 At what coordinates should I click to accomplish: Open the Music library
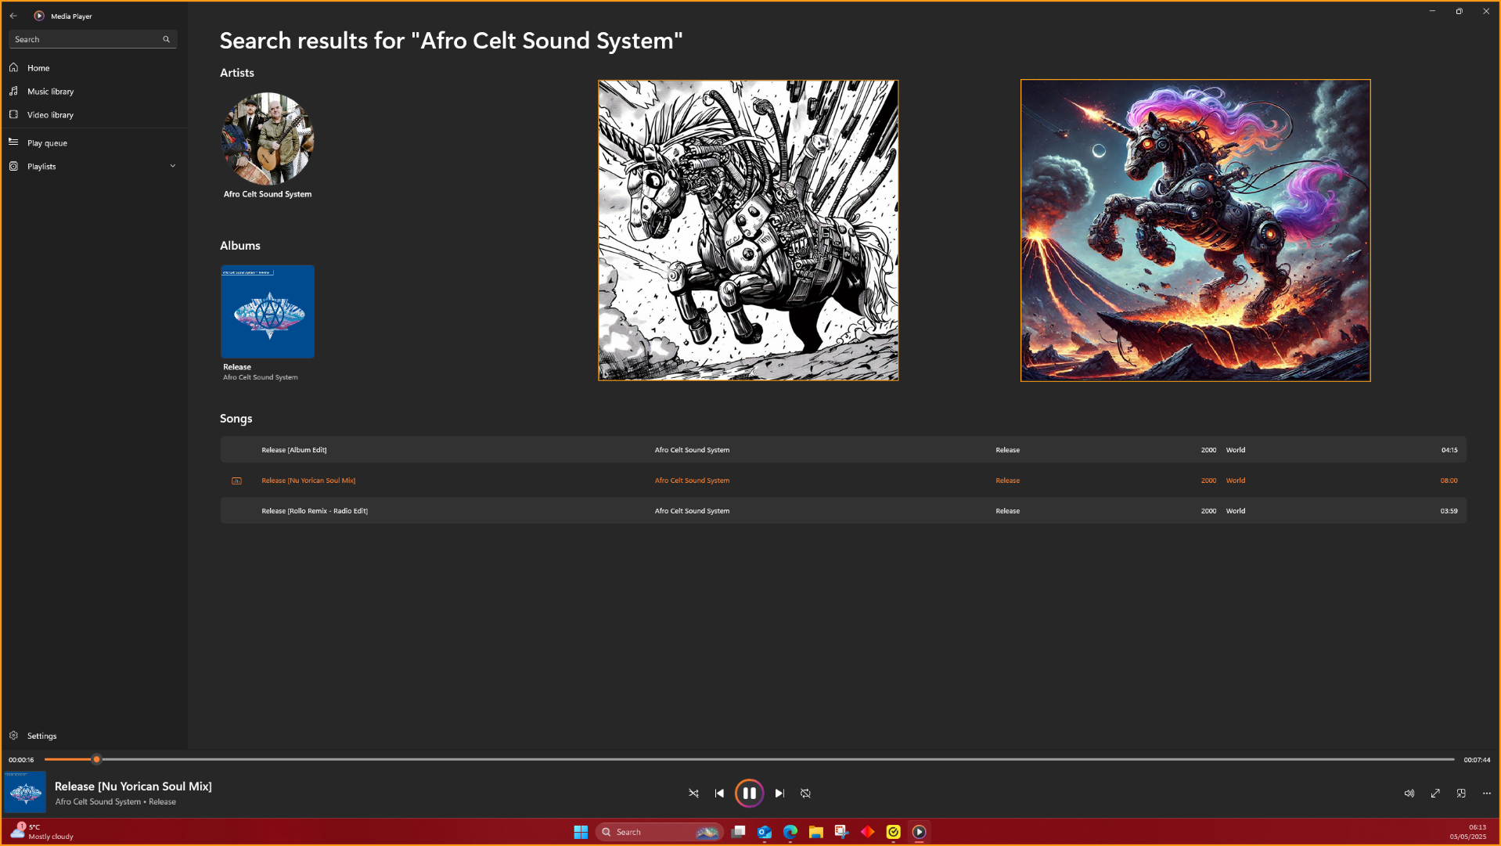click(51, 92)
